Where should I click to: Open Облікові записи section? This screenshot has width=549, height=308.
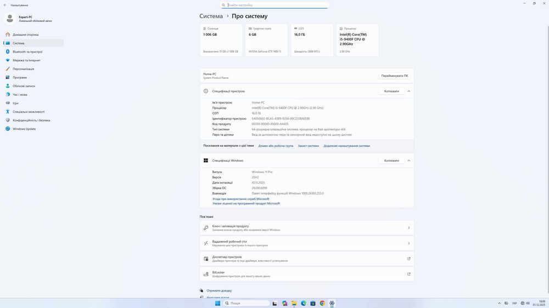pos(33,86)
